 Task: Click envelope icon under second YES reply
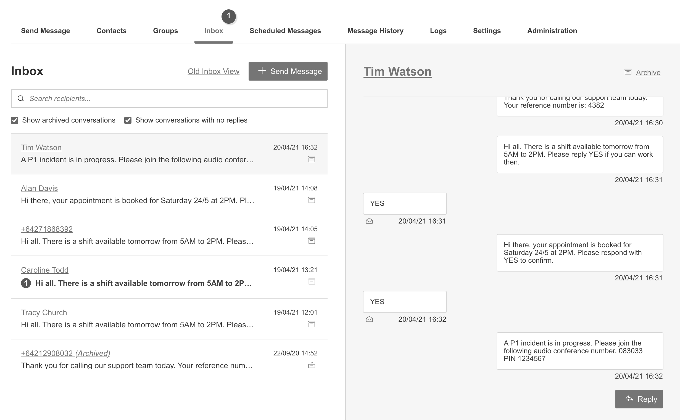click(x=369, y=320)
